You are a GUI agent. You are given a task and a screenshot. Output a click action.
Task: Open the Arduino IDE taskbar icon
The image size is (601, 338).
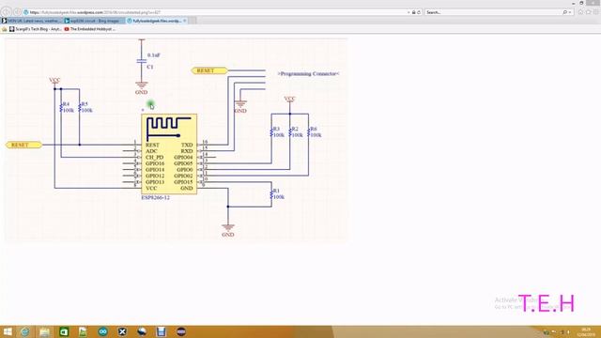102,331
